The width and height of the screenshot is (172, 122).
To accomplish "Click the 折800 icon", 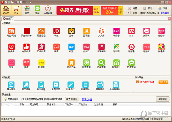I will click(87, 47).
